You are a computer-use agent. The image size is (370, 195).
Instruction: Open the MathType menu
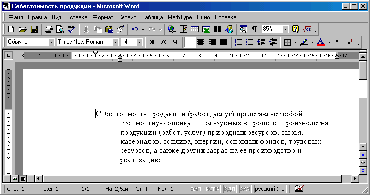[180, 17]
